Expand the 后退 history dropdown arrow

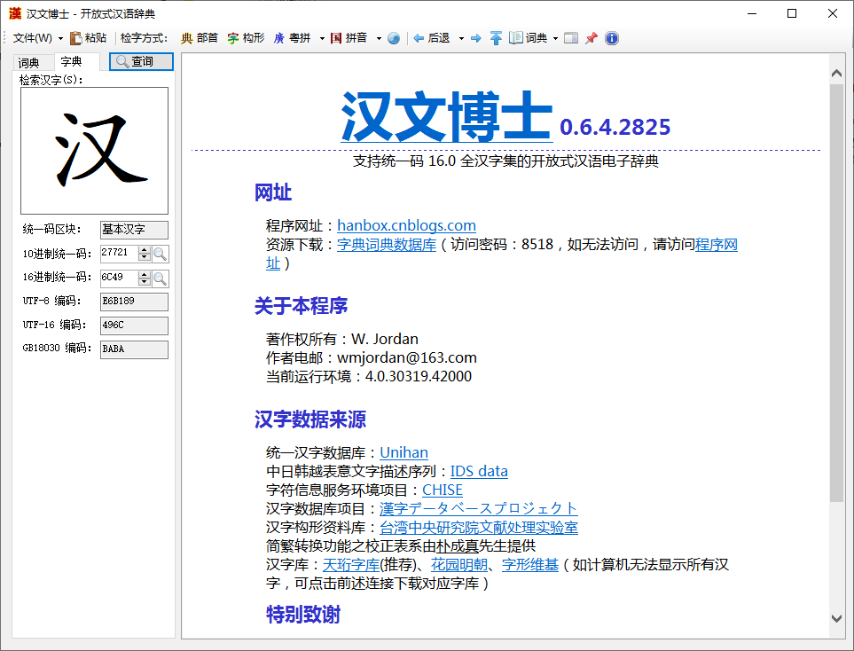[461, 38]
